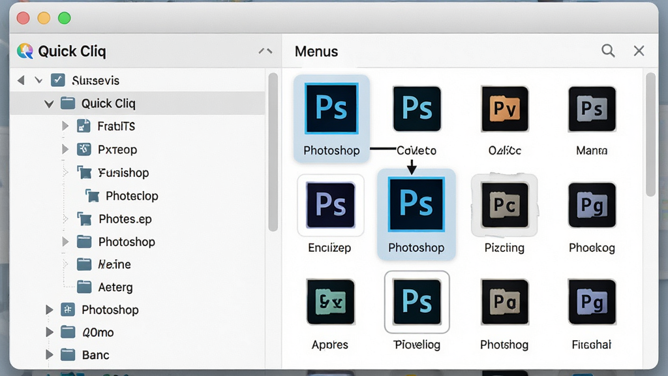Click the Pizcting label
Screen dimensions: 668x376
coord(504,247)
